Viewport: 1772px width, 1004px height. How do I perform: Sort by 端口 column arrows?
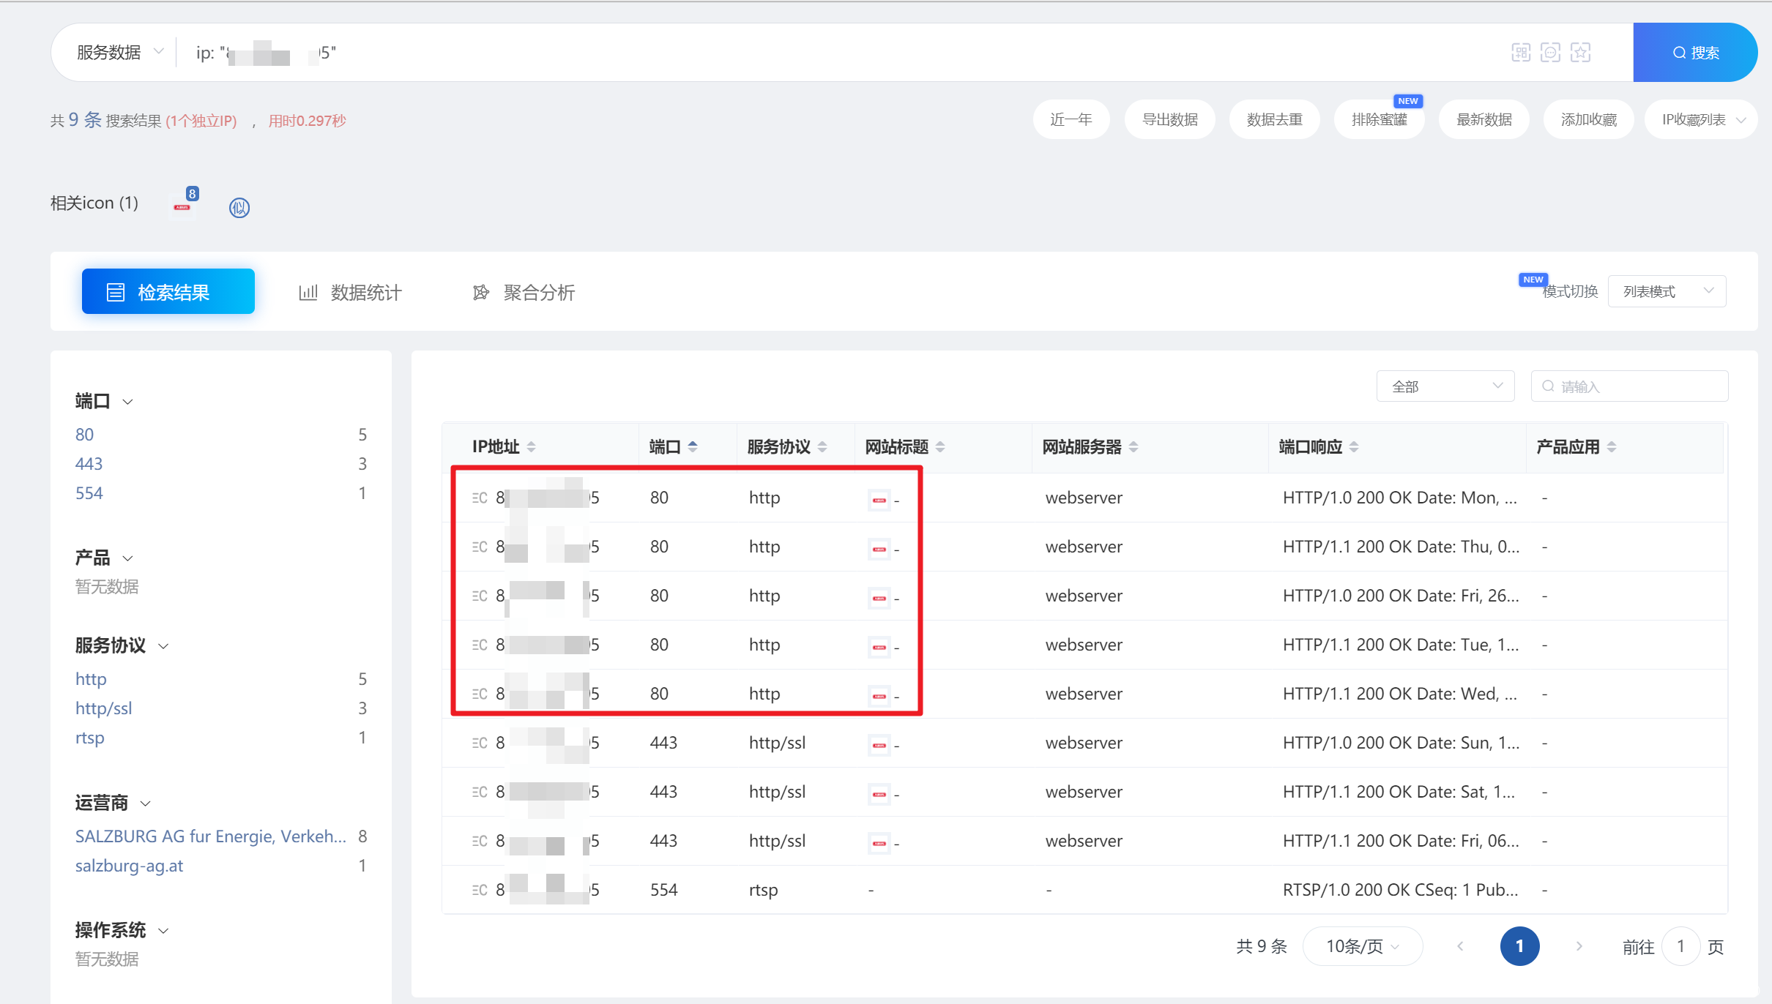tap(693, 446)
